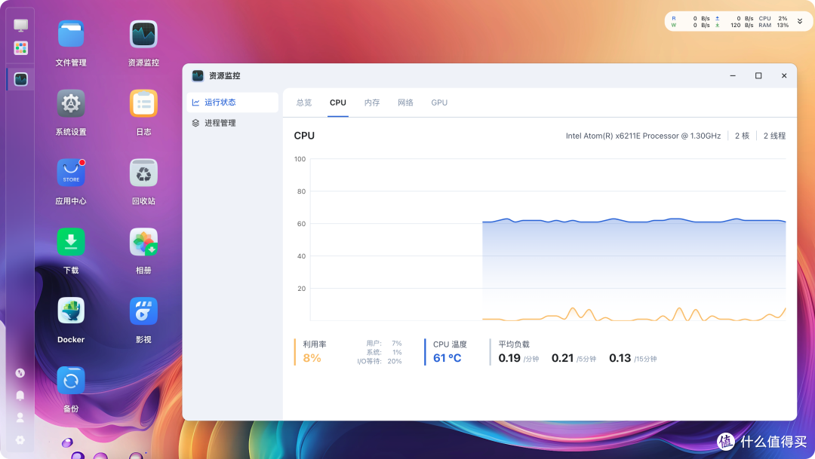Switch to the GPU tab
815x459 pixels.
point(439,103)
